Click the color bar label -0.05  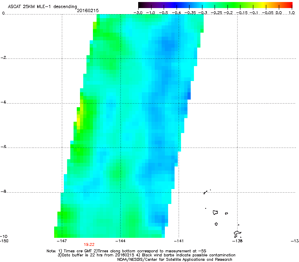click(268, 13)
